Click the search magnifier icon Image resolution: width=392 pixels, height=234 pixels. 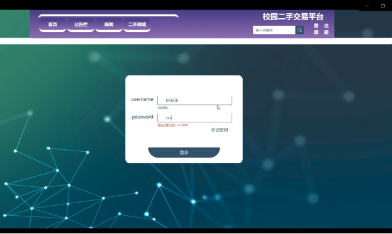point(300,30)
